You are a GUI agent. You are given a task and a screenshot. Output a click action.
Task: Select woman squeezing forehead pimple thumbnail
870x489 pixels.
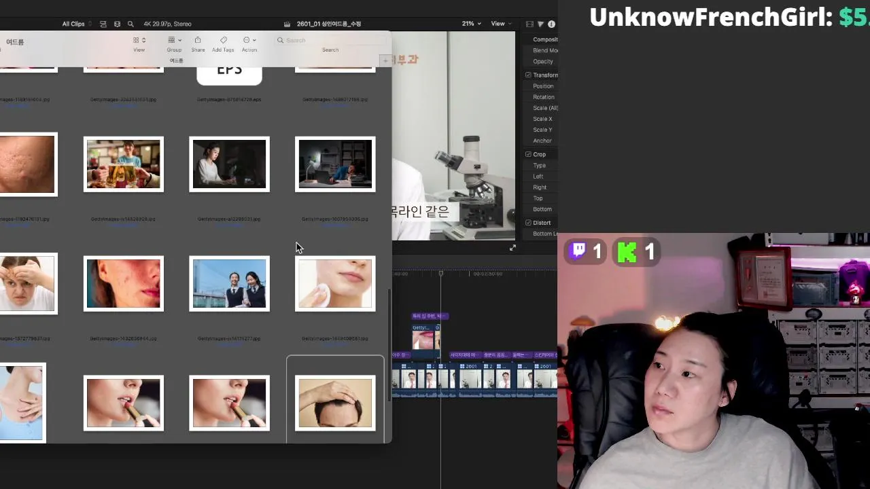[x=27, y=284]
